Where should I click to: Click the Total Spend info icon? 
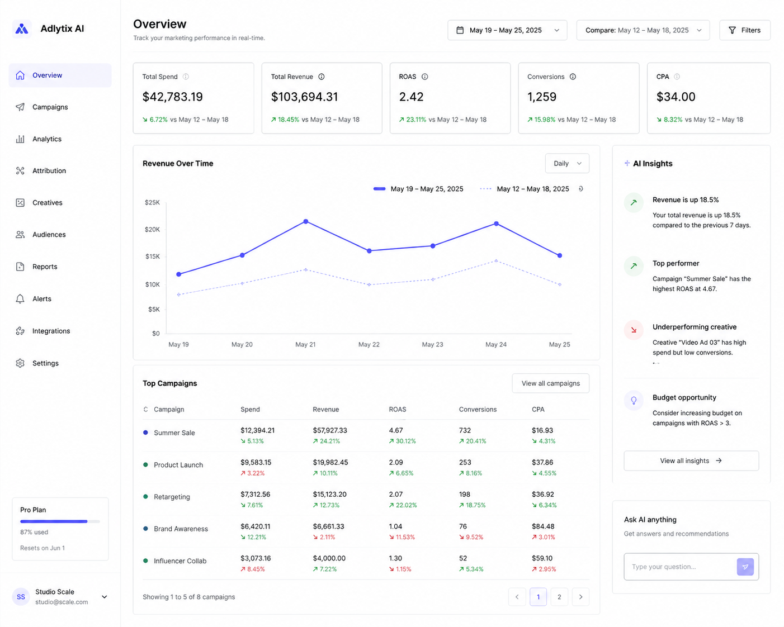pos(186,77)
